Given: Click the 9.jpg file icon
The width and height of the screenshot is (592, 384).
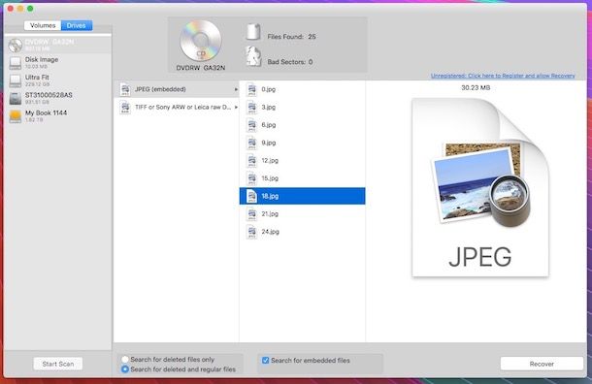Looking at the screenshot, I should (251, 143).
